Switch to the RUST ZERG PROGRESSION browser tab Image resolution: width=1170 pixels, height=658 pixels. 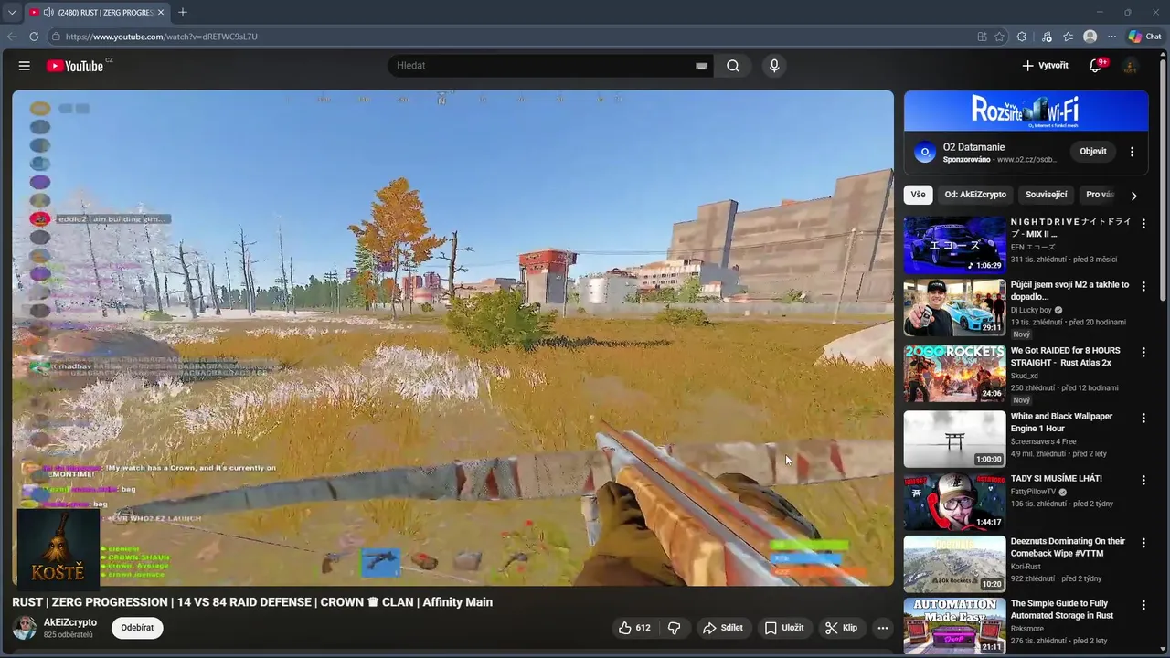pos(99,13)
